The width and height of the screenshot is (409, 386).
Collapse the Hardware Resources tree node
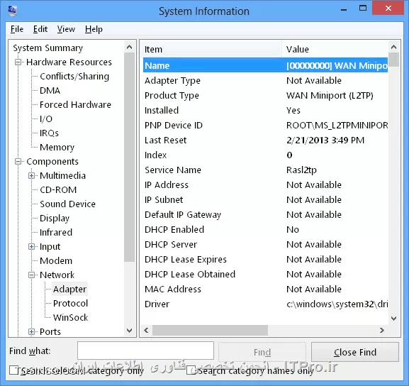[18, 62]
